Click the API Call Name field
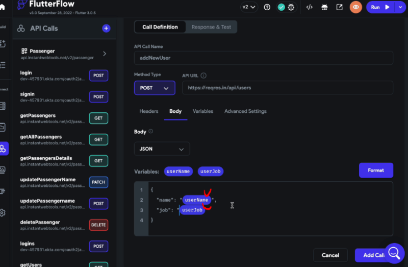Image resolution: width=408 pixels, height=267 pixels. [263, 58]
